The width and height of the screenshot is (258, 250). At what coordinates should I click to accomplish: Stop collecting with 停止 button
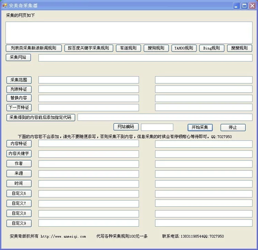tap(233, 127)
